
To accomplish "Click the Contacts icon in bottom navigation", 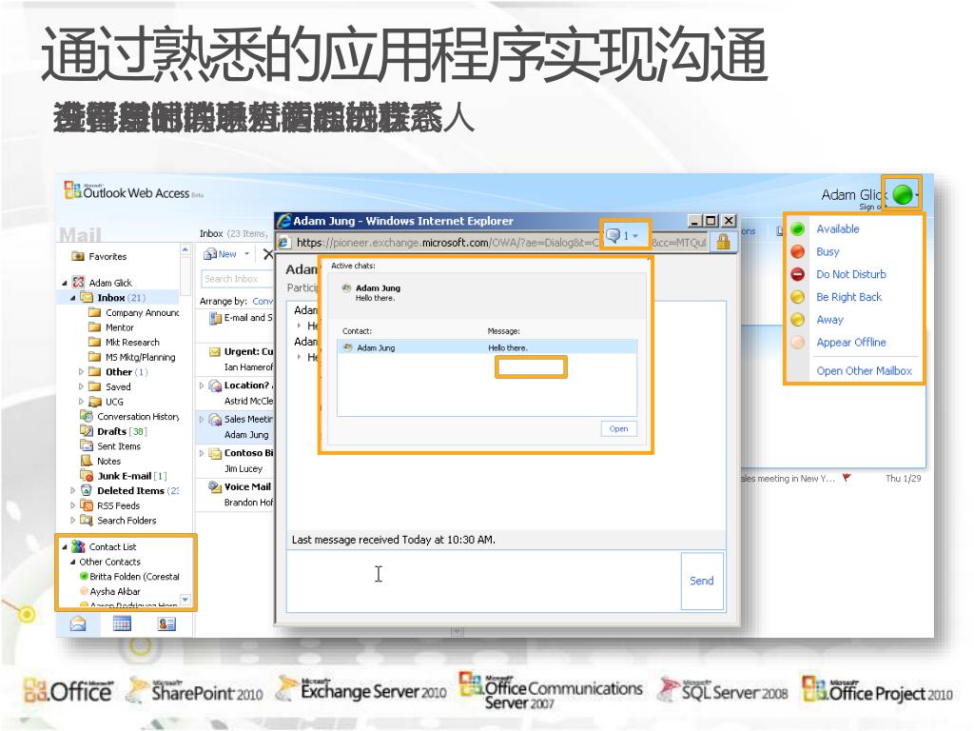I will pyautogui.click(x=166, y=623).
